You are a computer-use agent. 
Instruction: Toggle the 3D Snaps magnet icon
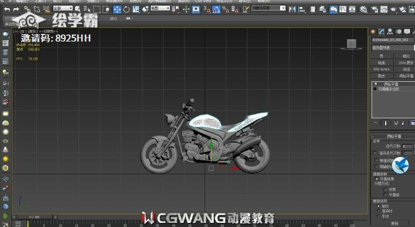[x=207, y=9]
